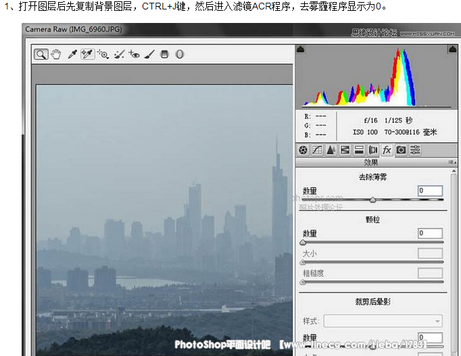Click the histogram display
Screen dimensions: 461x356
click(x=377, y=77)
